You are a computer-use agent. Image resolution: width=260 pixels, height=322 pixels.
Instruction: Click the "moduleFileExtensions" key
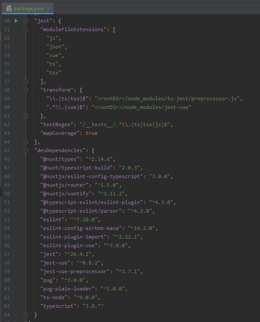(x=73, y=29)
